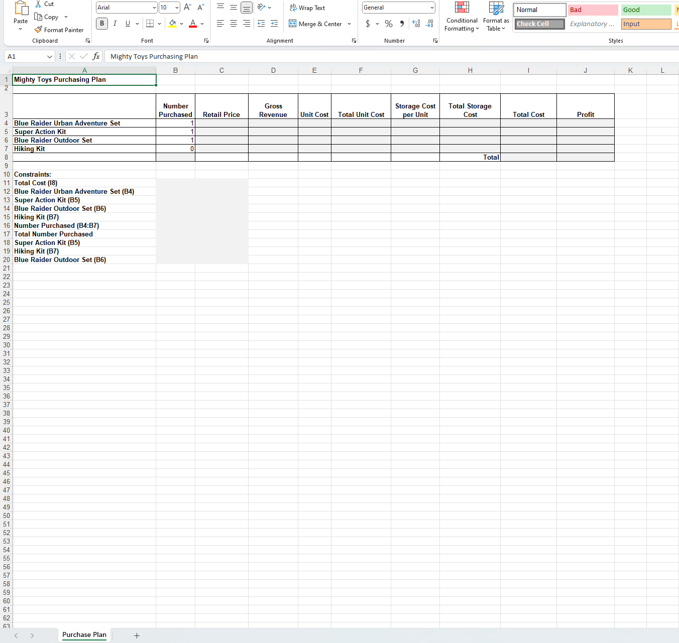Apply the Accounting dollar format
This screenshot has height=643, width=679.
tap(368, 24)
